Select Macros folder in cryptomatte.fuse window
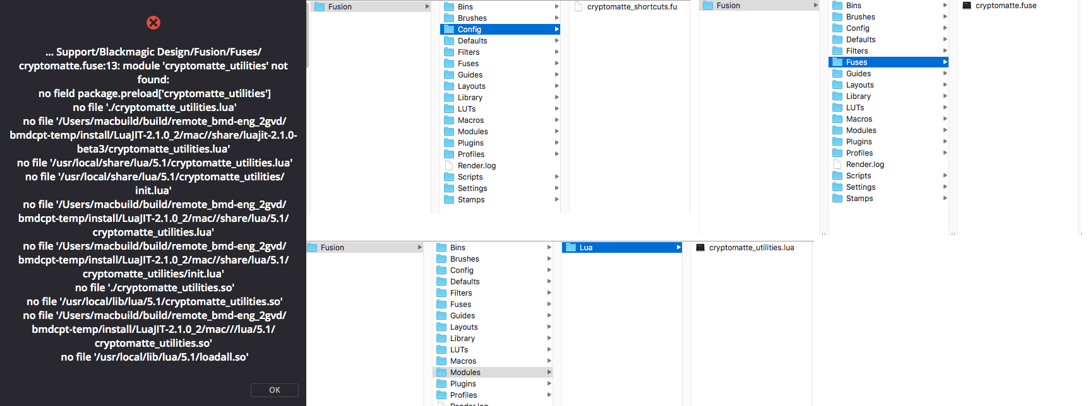1090x406 pixels. pyautogui.click(x=889, y=119)
